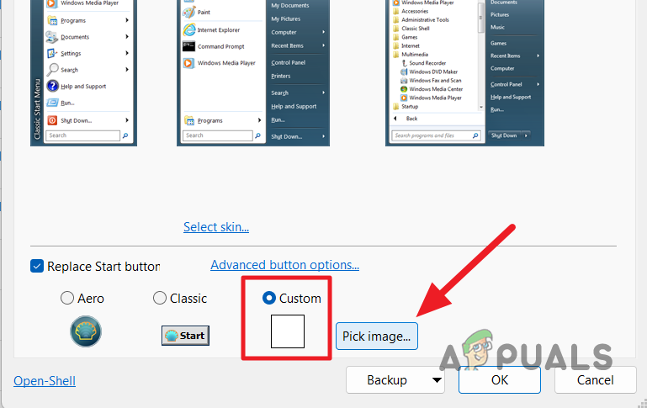Open the Select skin... link
The height and width of the screenshot is (408, 647).
(x=216, y=227)
